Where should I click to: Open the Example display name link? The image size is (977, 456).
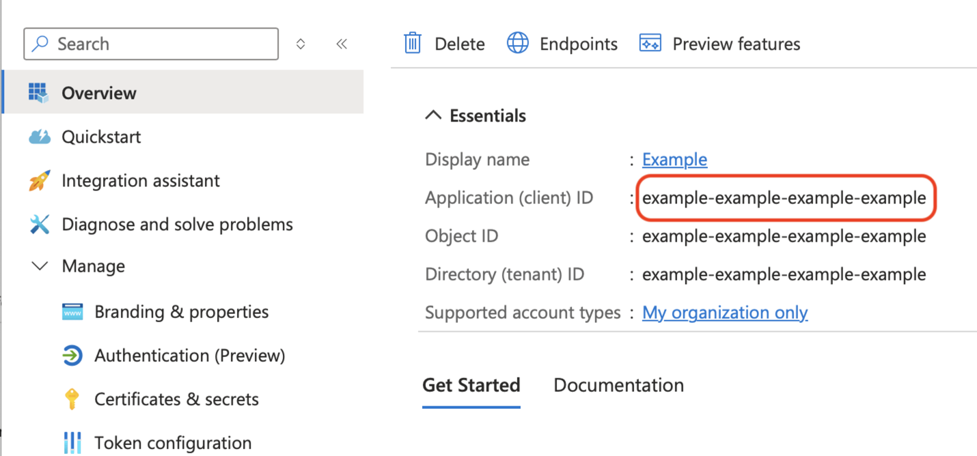[674, 159]
